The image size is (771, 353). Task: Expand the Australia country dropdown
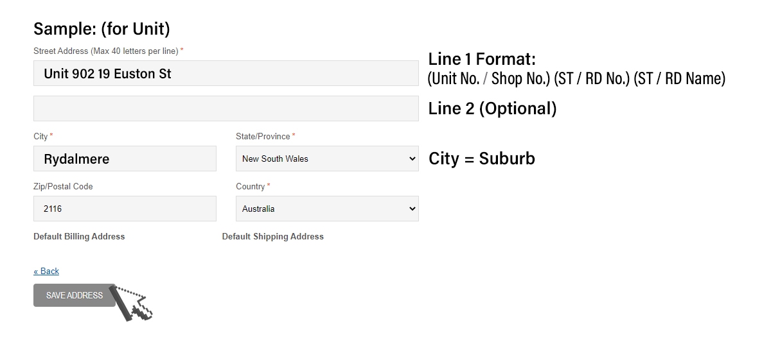327,209
